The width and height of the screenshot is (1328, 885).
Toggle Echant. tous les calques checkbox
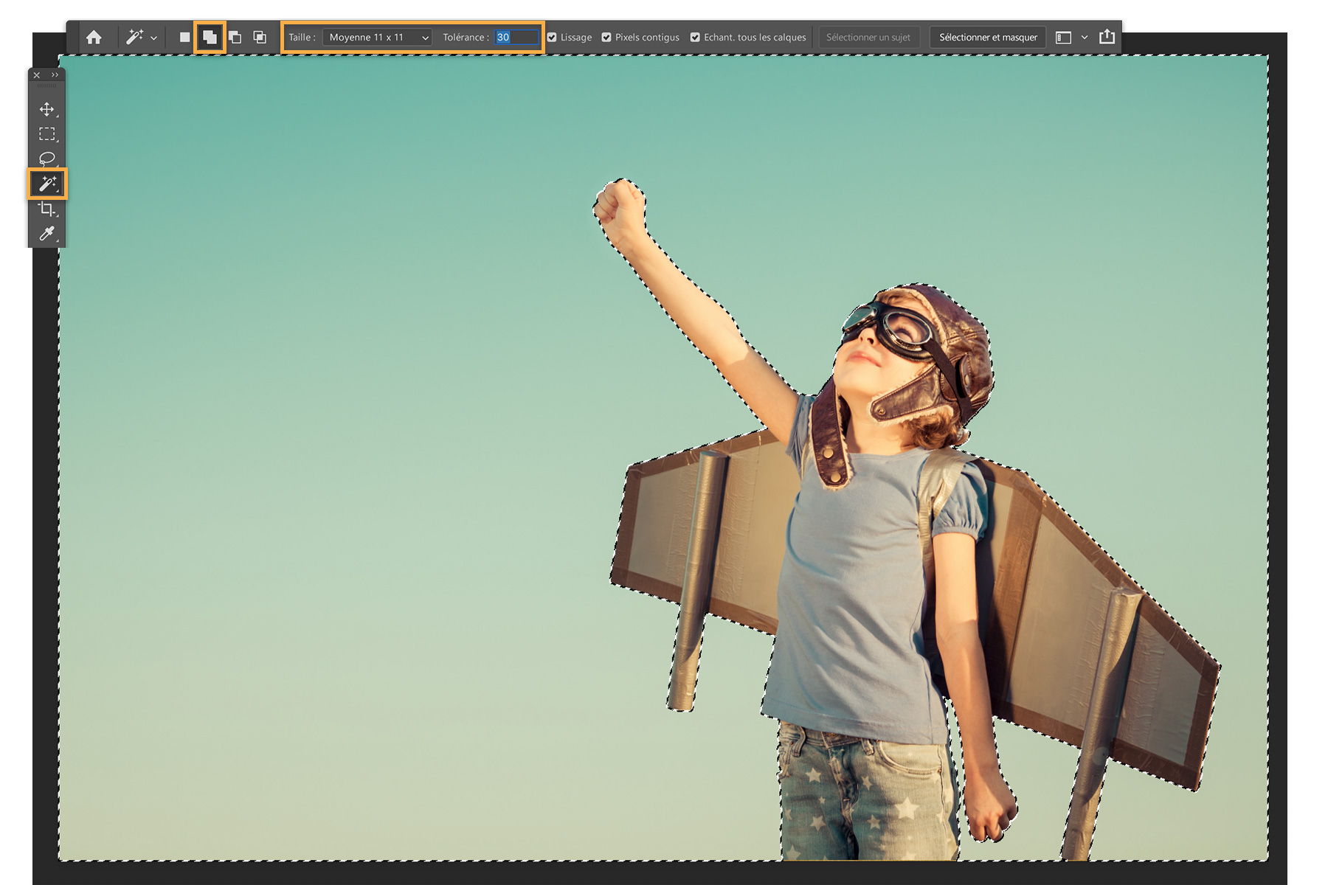(x=695, y=38)
